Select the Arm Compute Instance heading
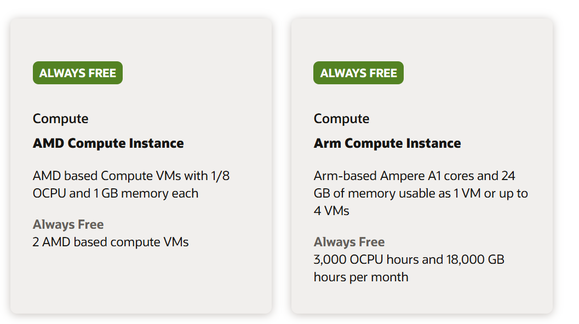This screenshot has width=579, height=324. click(387, 143)
